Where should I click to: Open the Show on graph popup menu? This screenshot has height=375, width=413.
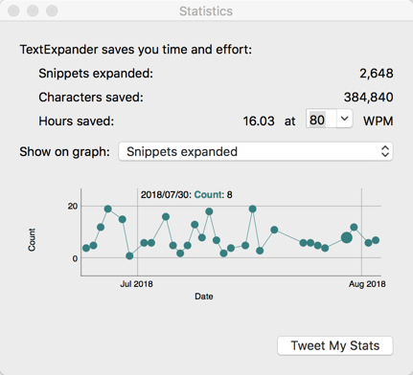coord(256,151)
